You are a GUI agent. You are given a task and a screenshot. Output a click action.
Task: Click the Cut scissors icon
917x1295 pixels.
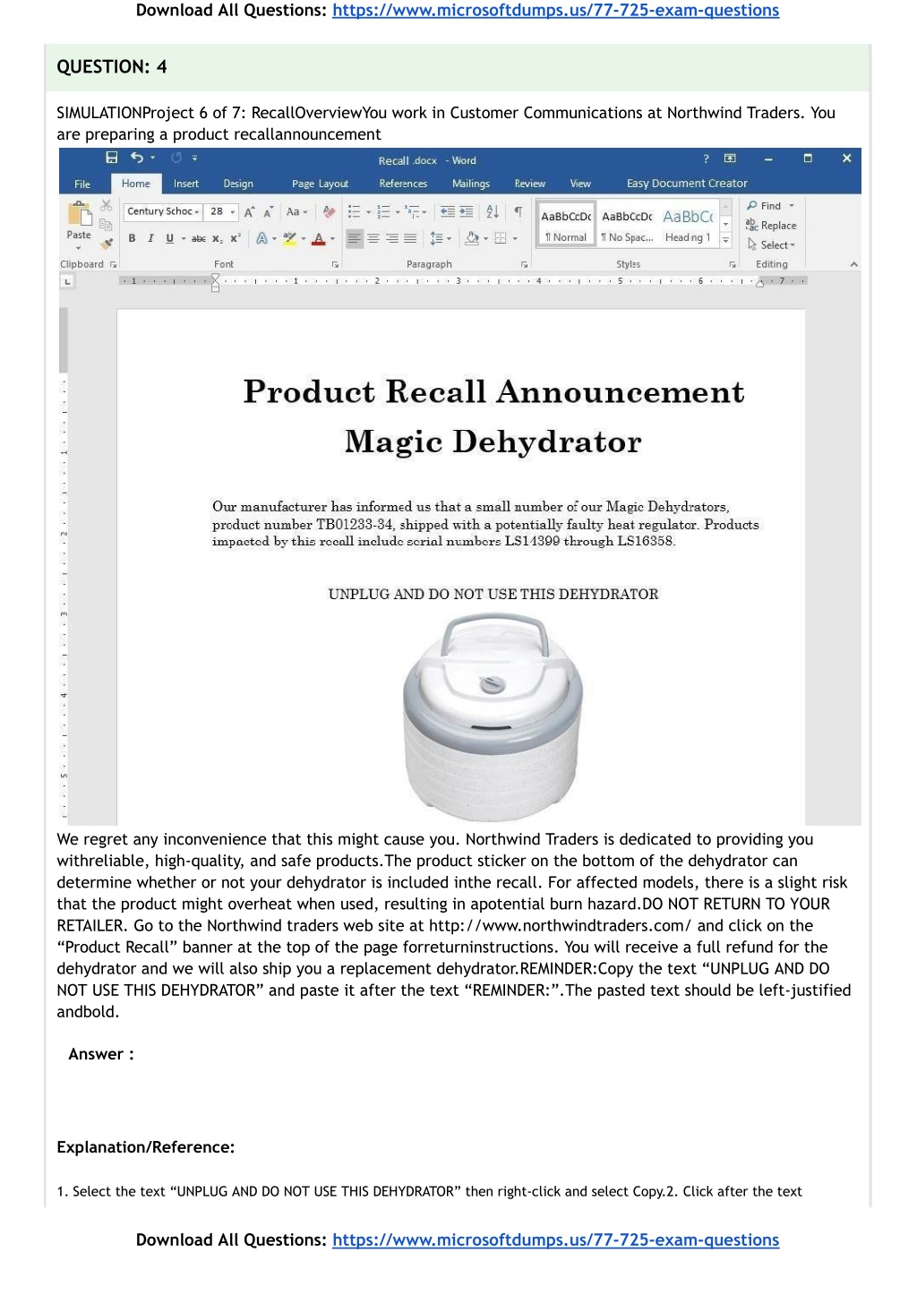pyautogui.click(x=107, y=206)
